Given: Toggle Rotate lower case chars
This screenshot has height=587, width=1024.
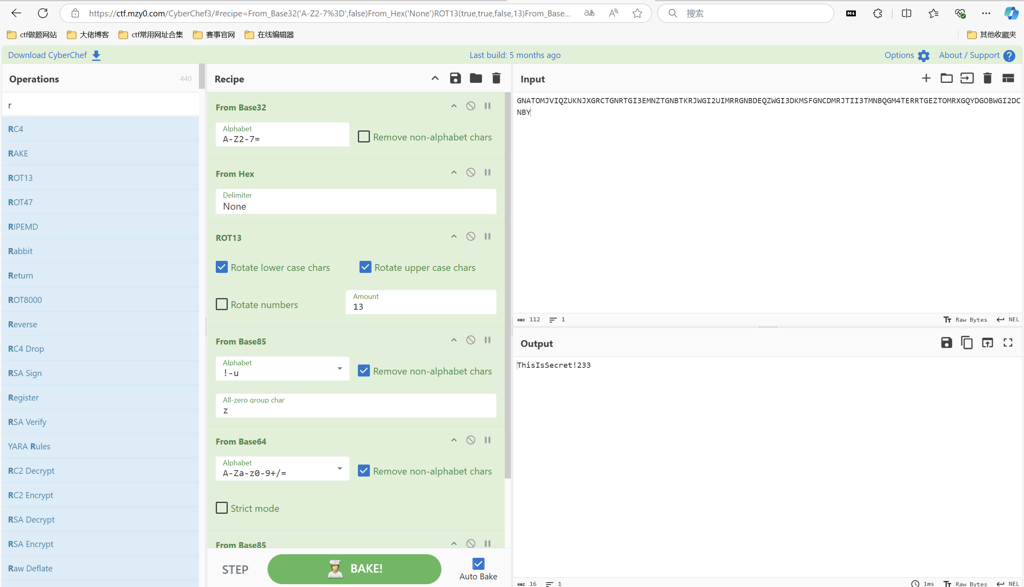Looking at the screenshot, I should [x=222, y=267].
